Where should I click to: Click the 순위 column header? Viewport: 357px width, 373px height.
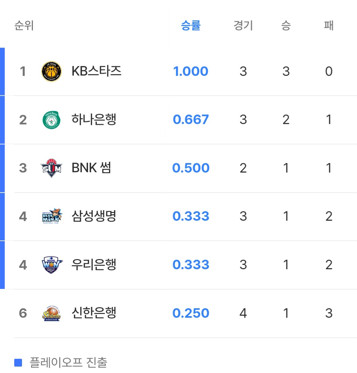(24, 26)
